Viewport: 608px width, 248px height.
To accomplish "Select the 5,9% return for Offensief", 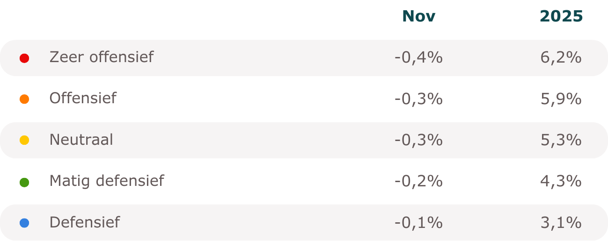I will [561, 99].
